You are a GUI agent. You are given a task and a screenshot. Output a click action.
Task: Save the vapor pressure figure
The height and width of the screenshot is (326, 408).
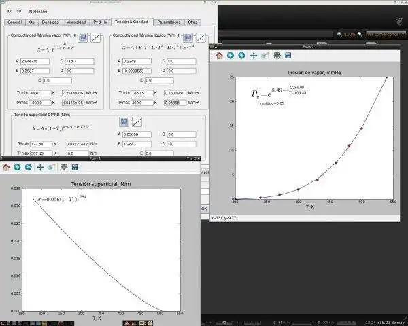pos(288,56)
